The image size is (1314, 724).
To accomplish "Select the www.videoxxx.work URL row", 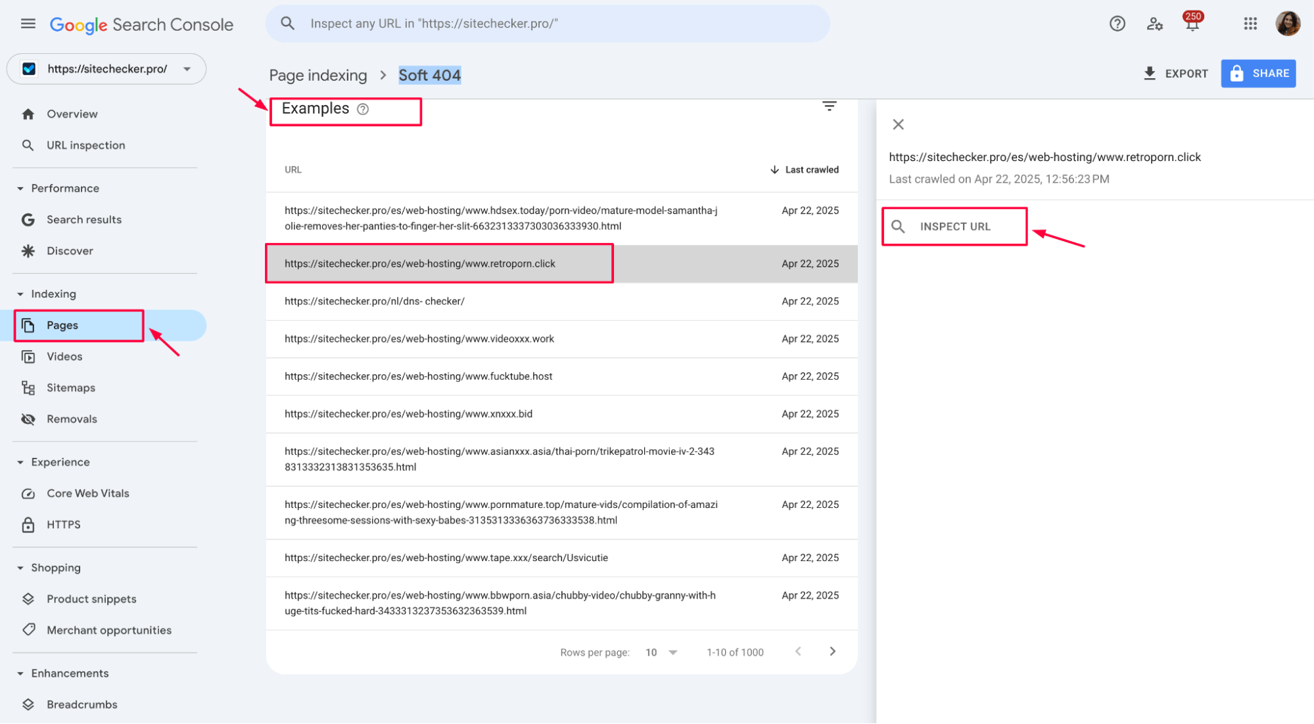I will [561, 339].
